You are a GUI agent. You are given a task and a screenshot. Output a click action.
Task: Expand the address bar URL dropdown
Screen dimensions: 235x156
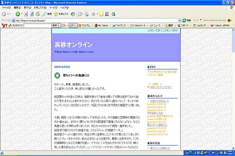tap(180, 20)
